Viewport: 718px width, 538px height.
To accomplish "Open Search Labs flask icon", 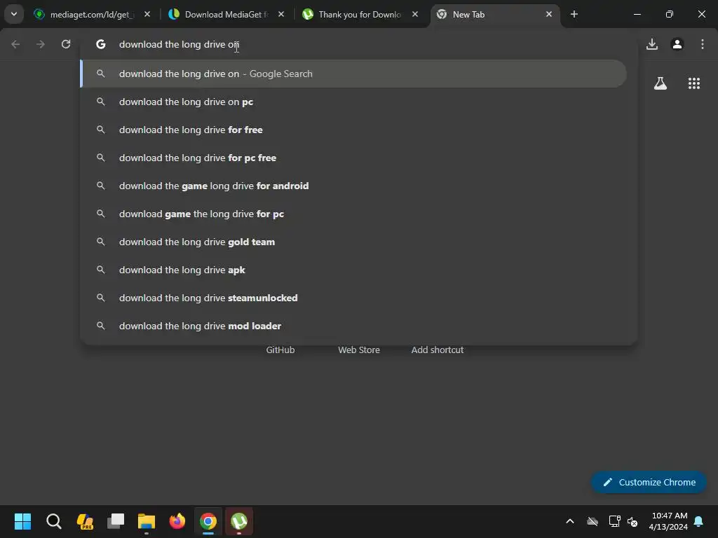I will (661, 83).
